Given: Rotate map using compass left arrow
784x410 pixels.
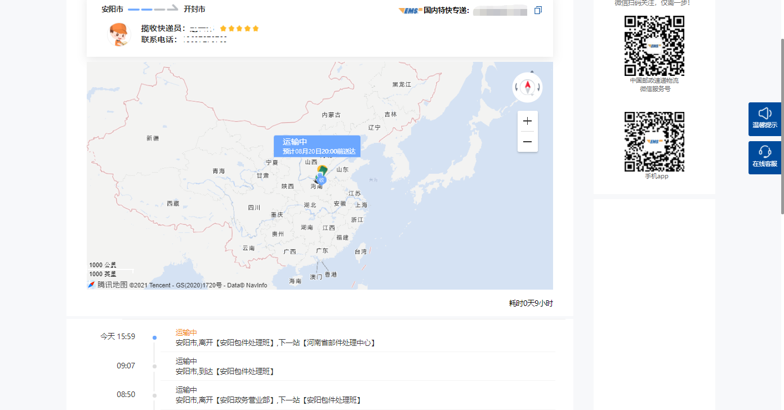Looking at the screenshot, I should click(x=516, y=87).
